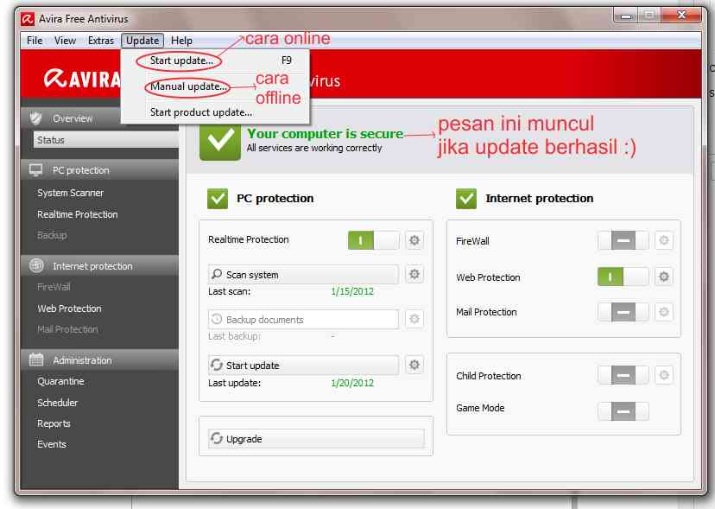
Task: Click the Internet protection green checkmark icon
Action: point(466,199)
